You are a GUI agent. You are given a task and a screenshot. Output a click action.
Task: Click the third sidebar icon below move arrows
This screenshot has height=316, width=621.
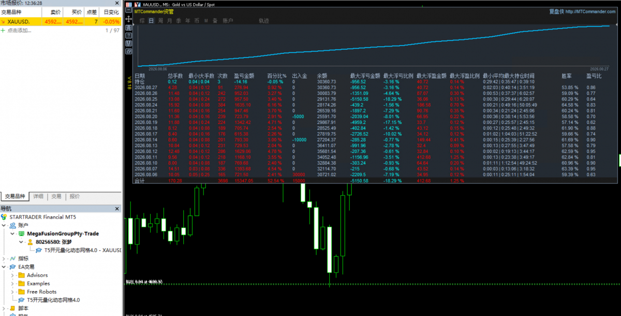(128, 28)
